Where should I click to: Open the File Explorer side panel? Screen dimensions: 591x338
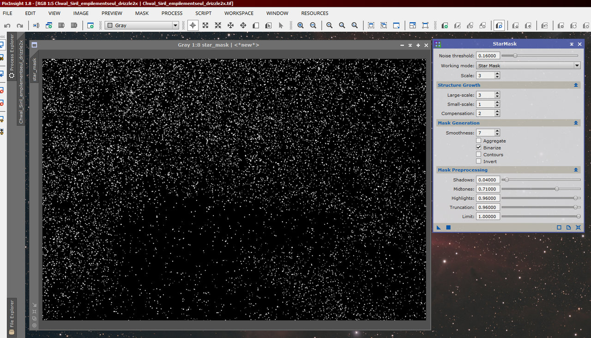click(x=12, y=317)
